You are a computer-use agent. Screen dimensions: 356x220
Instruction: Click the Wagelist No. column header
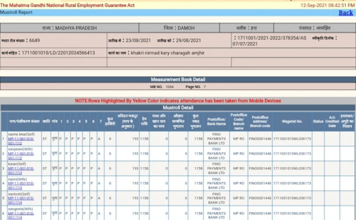click(x=292, y=121)
